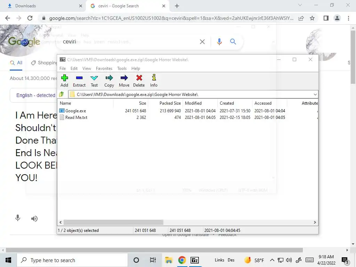
Task: Click the 7-Zip horizontal scrollbar thumb
Action: [113, 222]
